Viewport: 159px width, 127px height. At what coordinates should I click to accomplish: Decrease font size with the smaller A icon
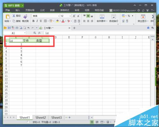pyautogui.click(x=78, y=16)
